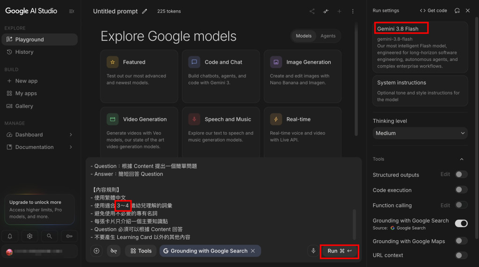Click the Real-time lightning icon
Screen dimensions: 479x267
click(276, 119)
